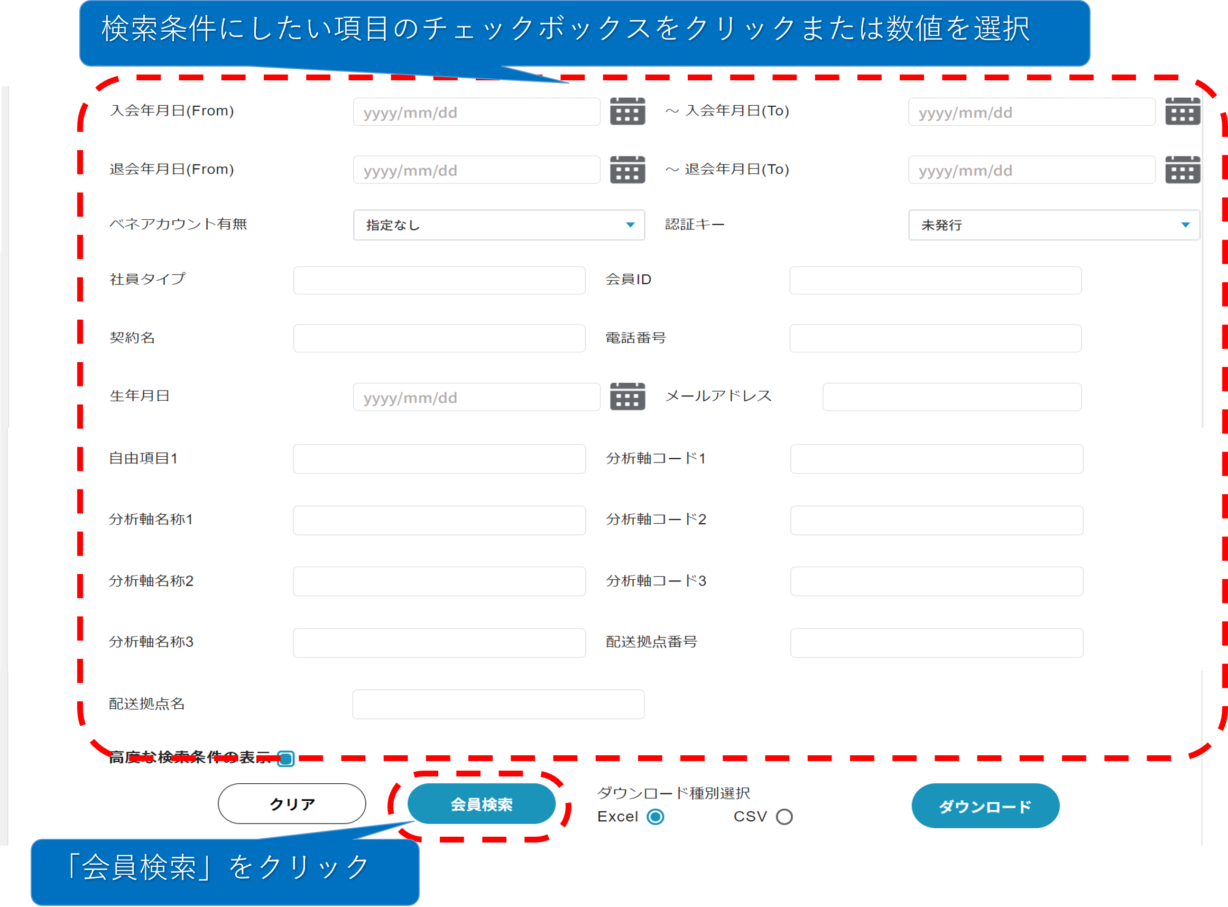The image size is (1228, 907).
Task: Click the 電話番号 input field
Action: point(935,338)
